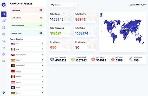Click Total Confirmed value 4516222
Screen dimensions: 148x96
[61, 60]
